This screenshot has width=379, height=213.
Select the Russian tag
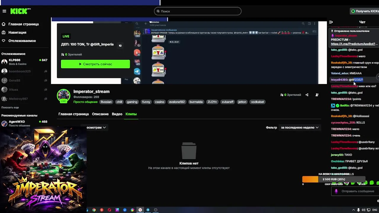[106, 102]
